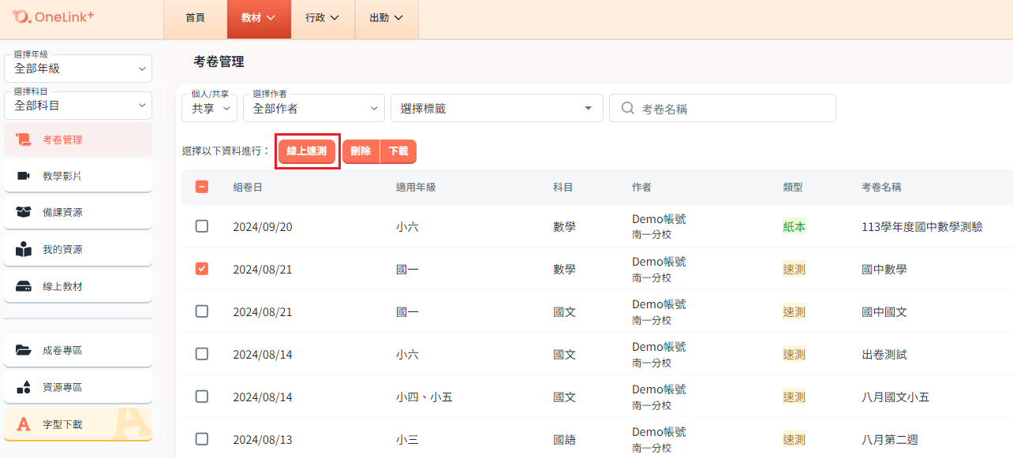Click the 組卷日 column header
The image size is (1013, 458).
coord(248,187)
